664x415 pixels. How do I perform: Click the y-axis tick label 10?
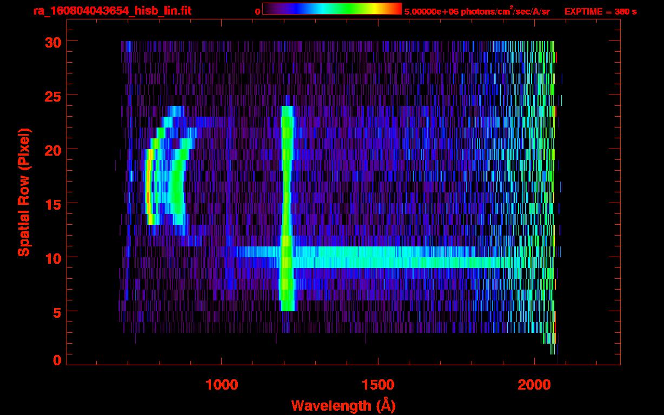coord(52,258)
